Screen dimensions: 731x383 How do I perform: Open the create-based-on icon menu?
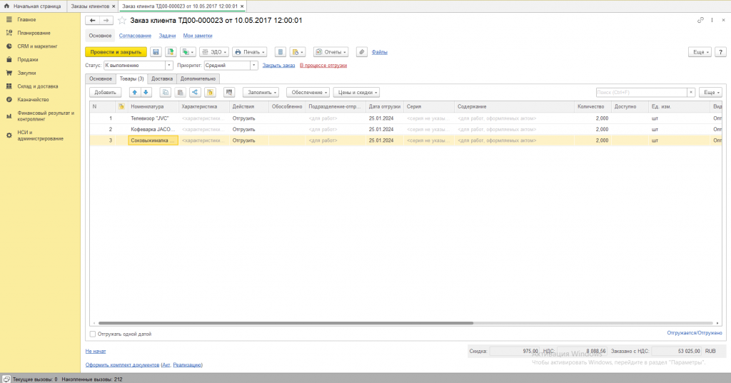[188, 52]
